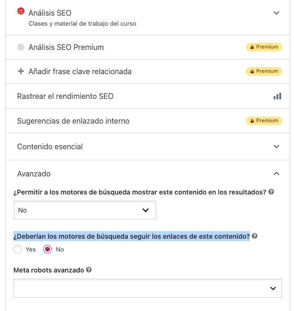This screenshot has width=294, height=311.
Task: Open the Meta robots avanzado dropdown
Action: point(148,288)
